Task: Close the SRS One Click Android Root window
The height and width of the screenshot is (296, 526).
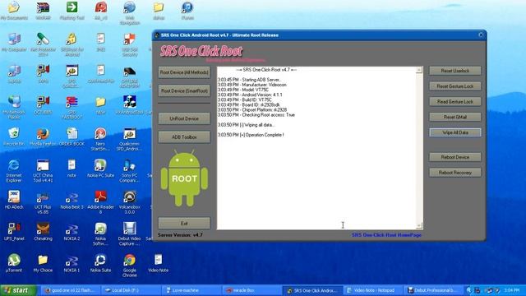Action: (x=481, y=35)
